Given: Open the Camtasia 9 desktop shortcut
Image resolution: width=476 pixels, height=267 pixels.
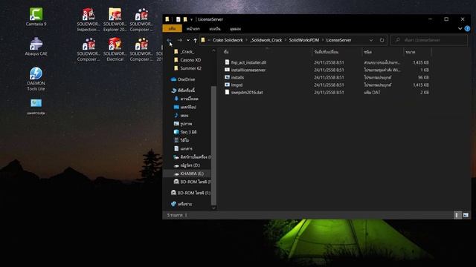Looking at the screenshot, I should pos(36,16).
